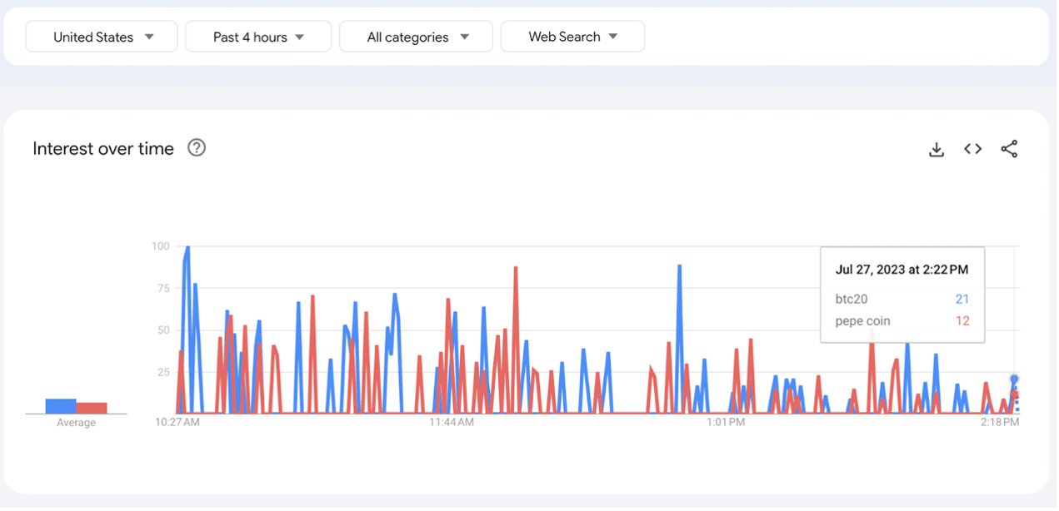The height and width of the screenshot is (511, 1059).
Task: Expand the Past 4 hours time range
Action: 258,37
